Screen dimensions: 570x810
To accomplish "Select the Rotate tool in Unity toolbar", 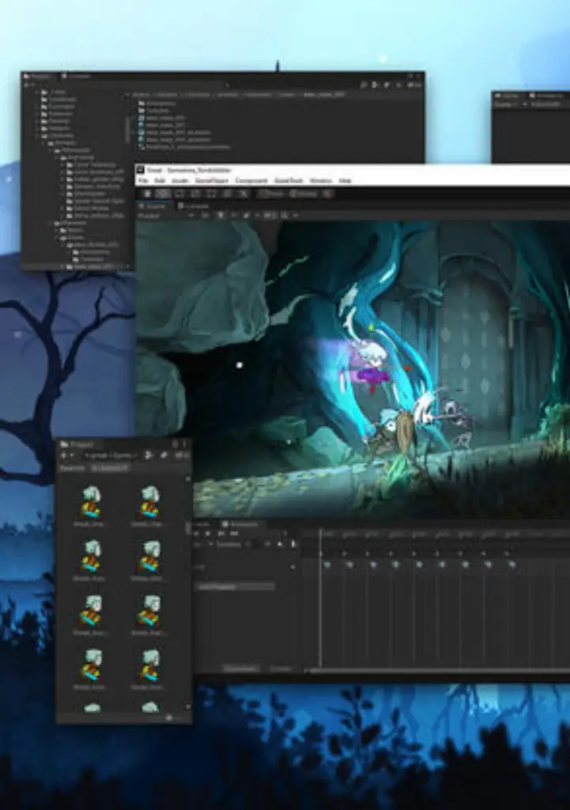I will [x=179, y=194].
